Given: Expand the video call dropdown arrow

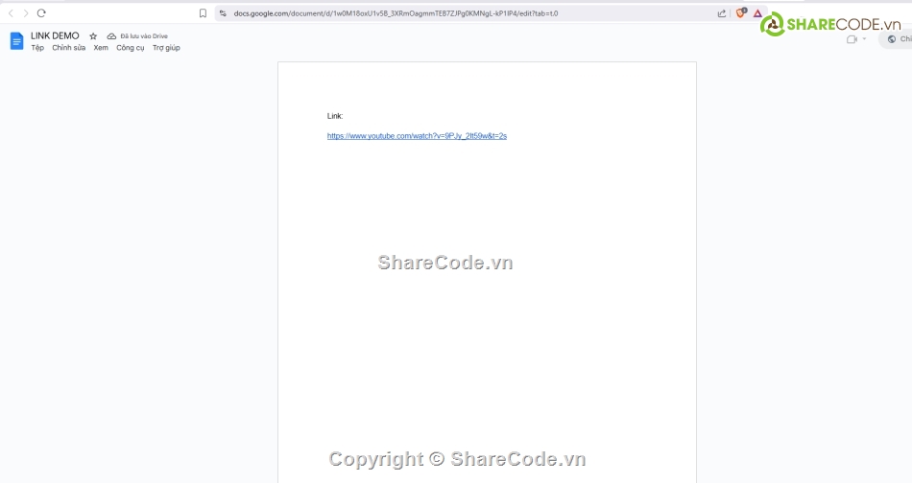Looking at the screenshot, I should click(x=864, y=39).
